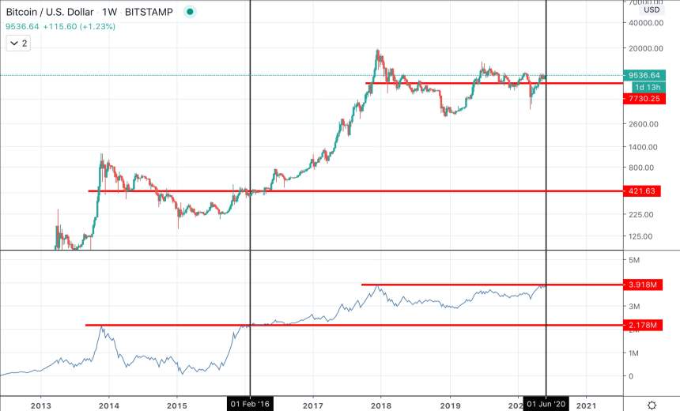
Task: Click the 3M indicator axis label
Action: pyautogui.click(x=634, y=307)
